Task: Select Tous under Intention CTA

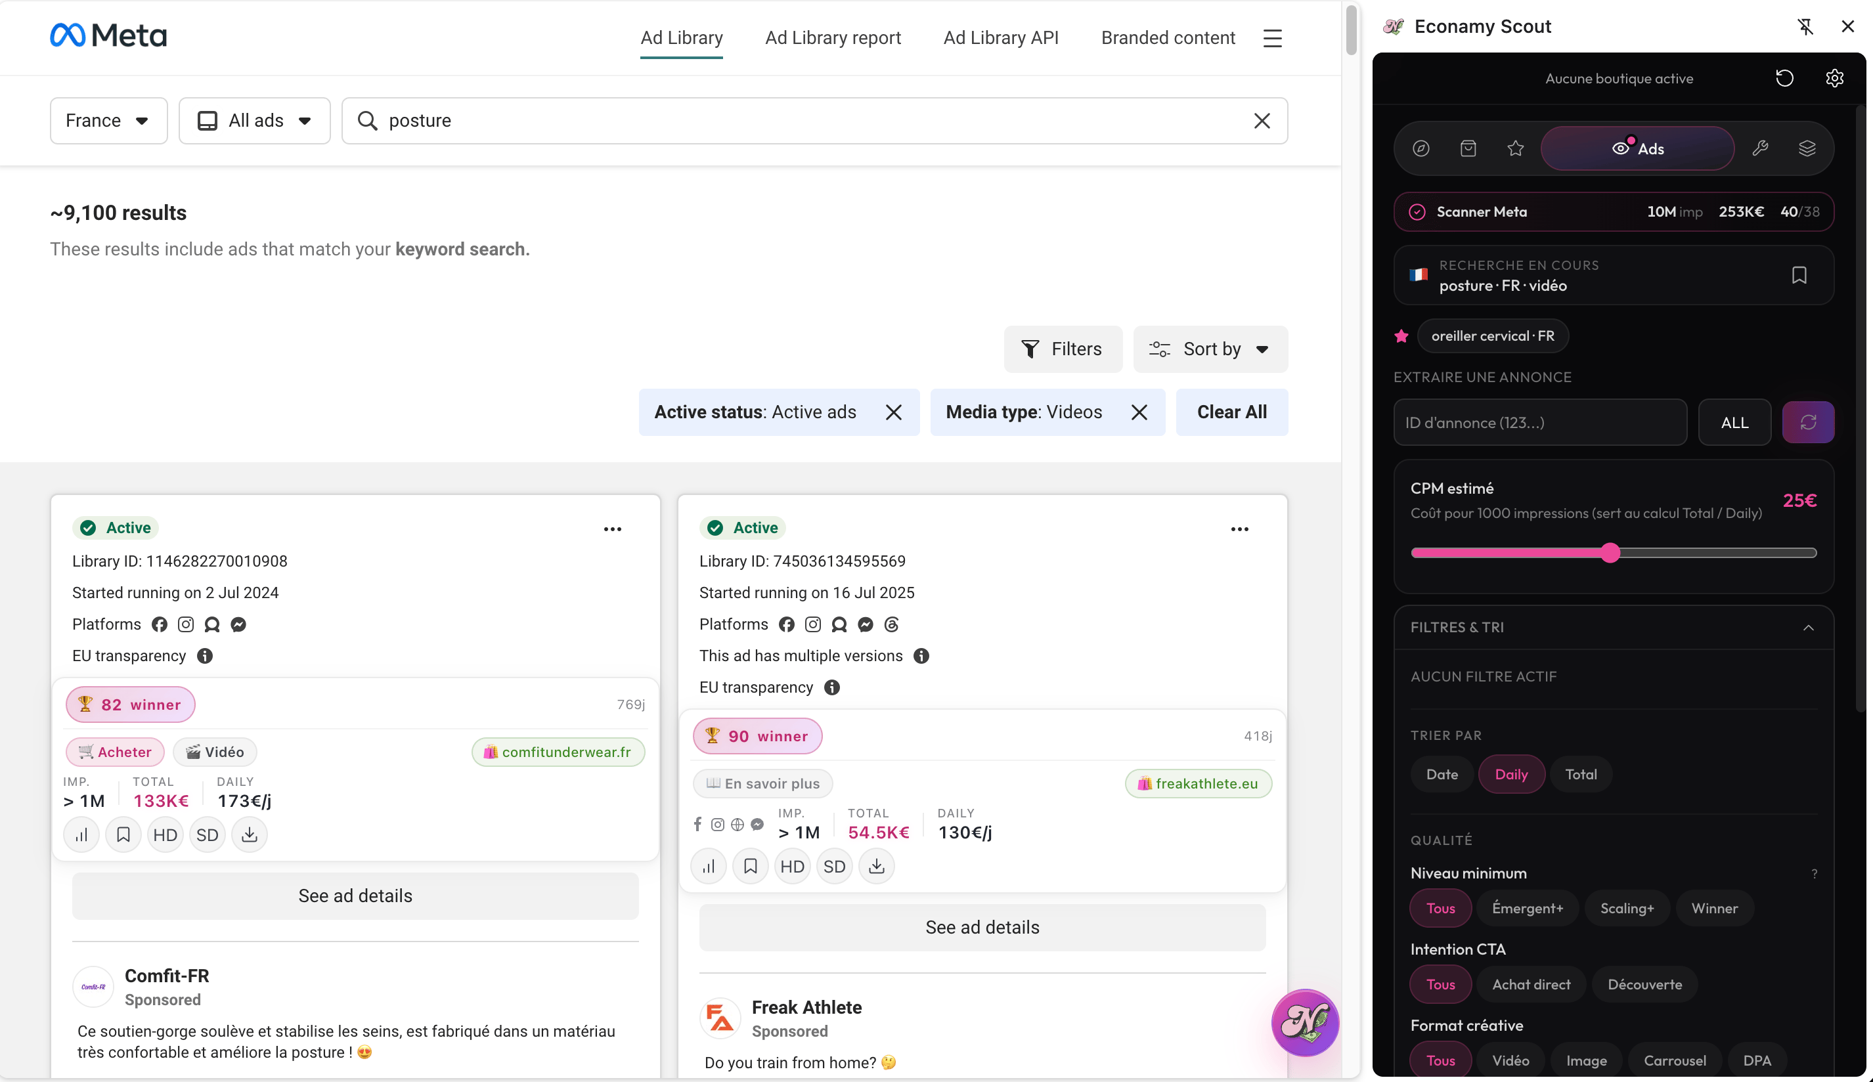Action: (1440, 985)
